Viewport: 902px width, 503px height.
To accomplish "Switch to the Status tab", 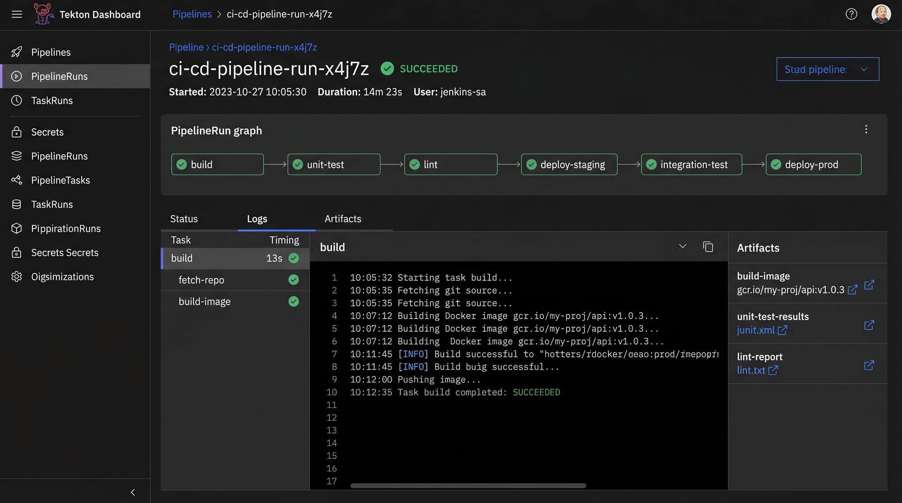I will pyautogui.click(x=184, y=219).
